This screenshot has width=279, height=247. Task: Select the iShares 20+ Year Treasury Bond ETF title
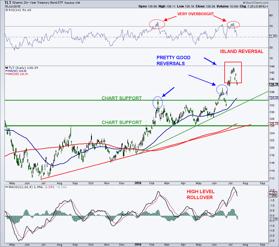click(37, 3)
